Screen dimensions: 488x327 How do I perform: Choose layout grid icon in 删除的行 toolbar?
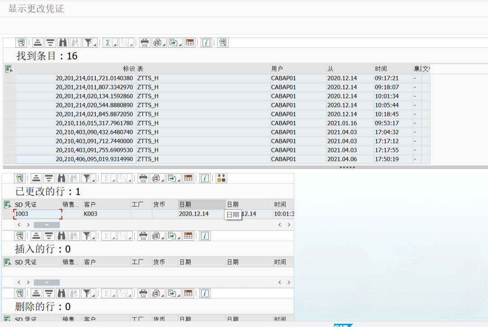(188, 293)
